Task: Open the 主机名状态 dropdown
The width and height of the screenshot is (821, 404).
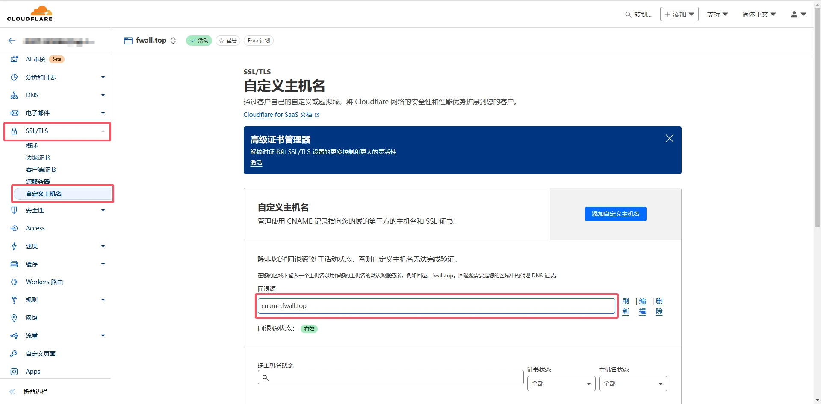Action: pos(632,384)
